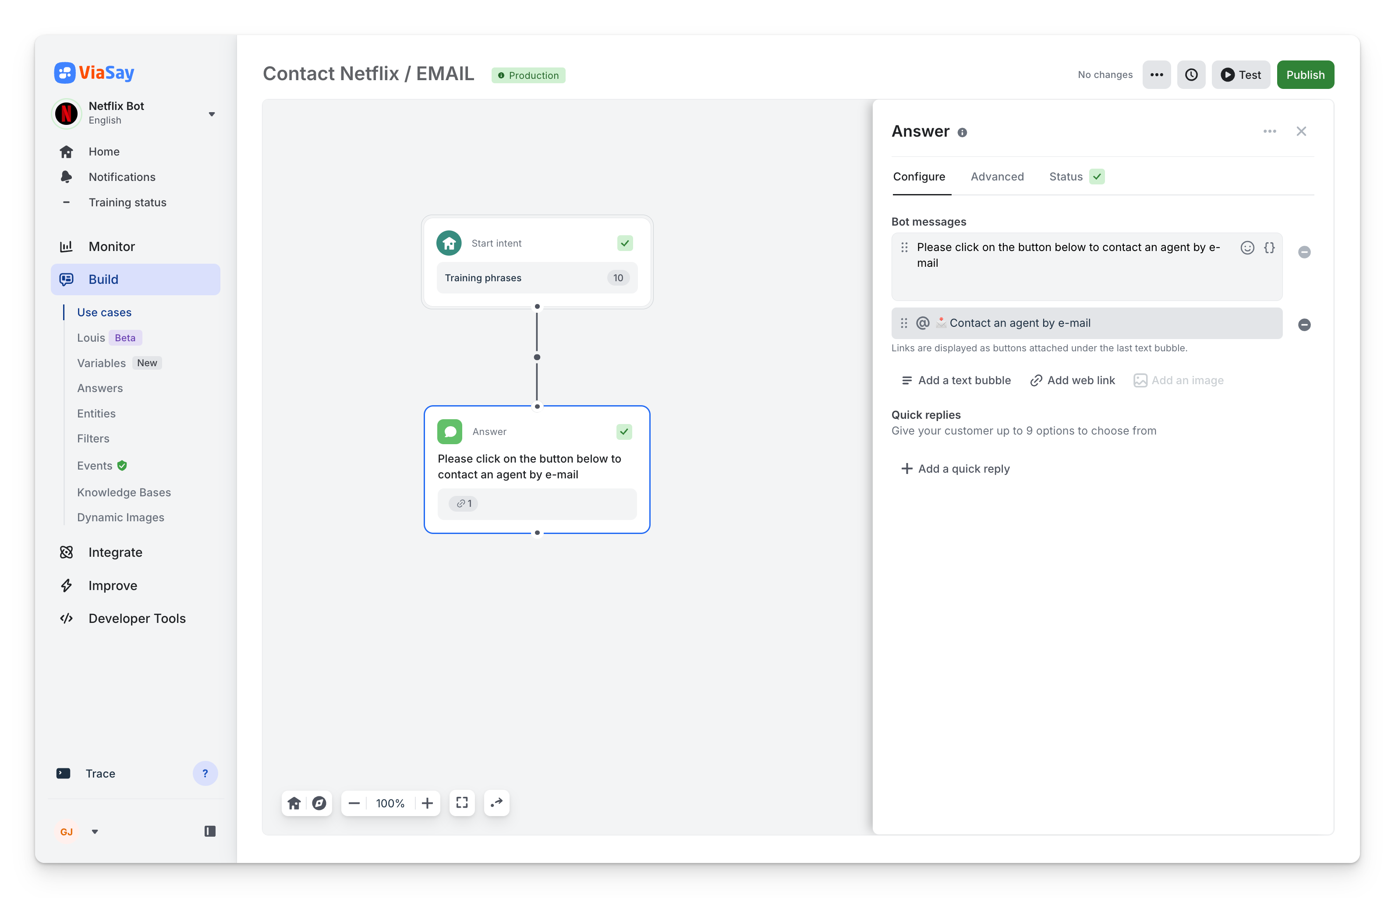Viewport: 1395px width, 898px height.
Task: Open Entities page
Action: coord(96,414)
